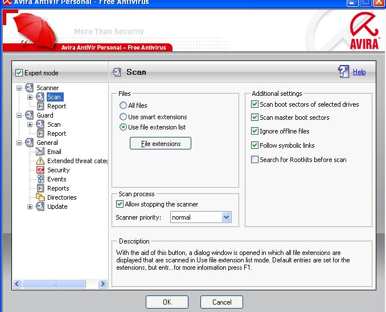The width and height of the screenshot is (386, 312).
Task: Uncheck Allow stopping the scanner
Action: (120, 204)
